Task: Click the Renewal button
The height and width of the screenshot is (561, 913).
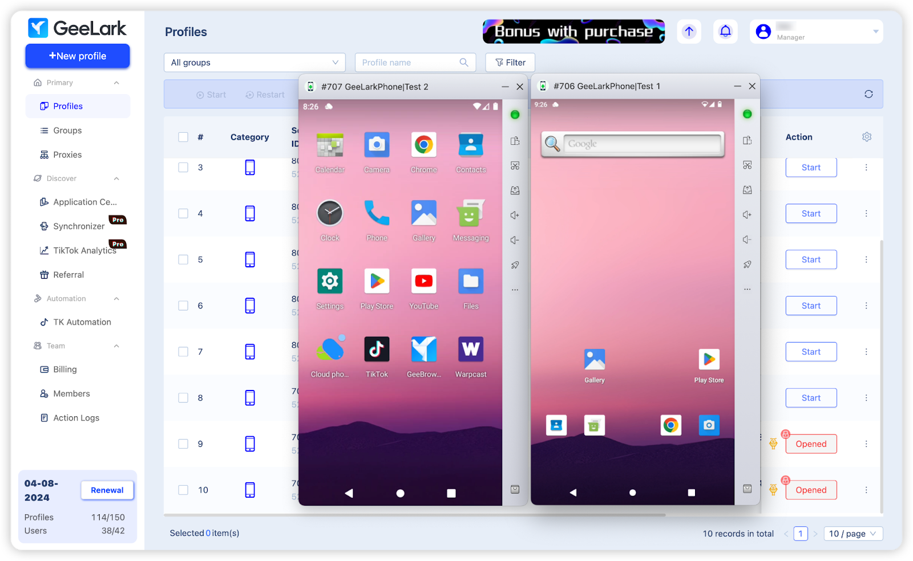Action: pos(107,490)
